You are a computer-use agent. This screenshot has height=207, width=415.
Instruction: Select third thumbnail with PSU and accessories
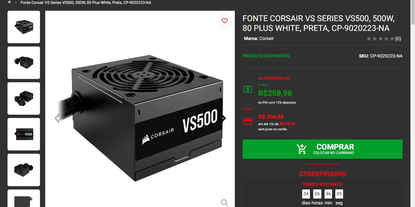pos(24,98)
